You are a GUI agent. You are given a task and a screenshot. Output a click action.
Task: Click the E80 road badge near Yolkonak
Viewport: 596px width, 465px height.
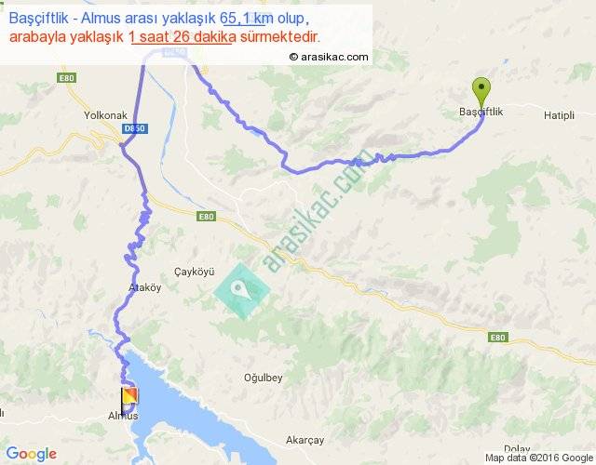(x=67, y=78)
